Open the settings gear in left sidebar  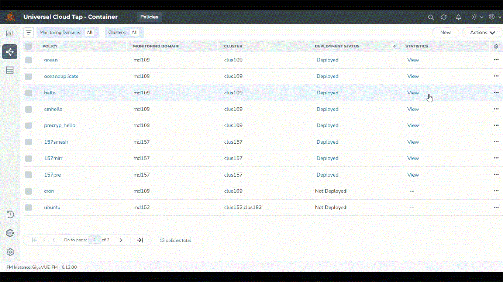click(10, 252)
